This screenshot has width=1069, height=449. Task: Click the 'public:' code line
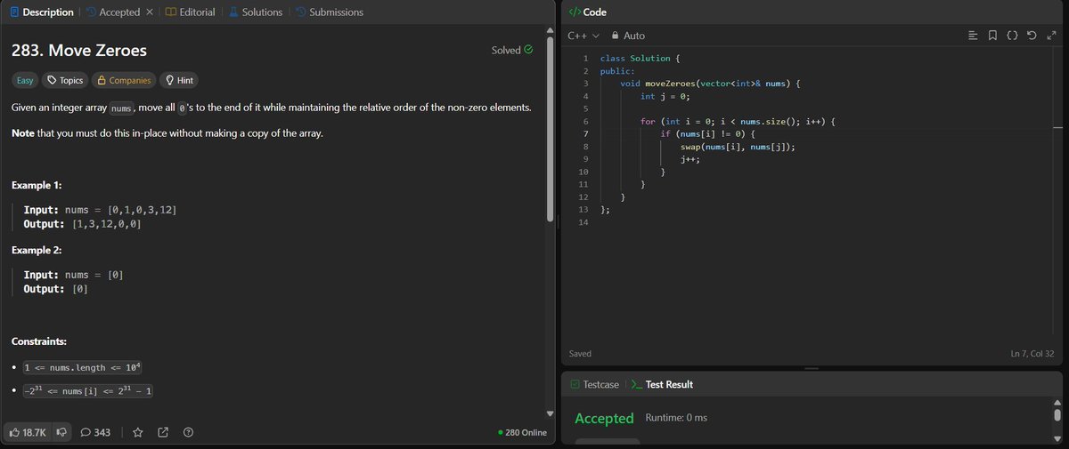[616, 71]
